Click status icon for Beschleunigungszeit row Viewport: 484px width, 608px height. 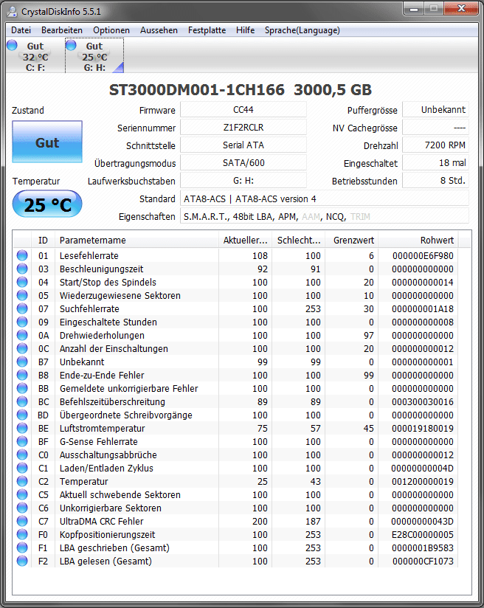pyautogui.click(x=22, y=269)
